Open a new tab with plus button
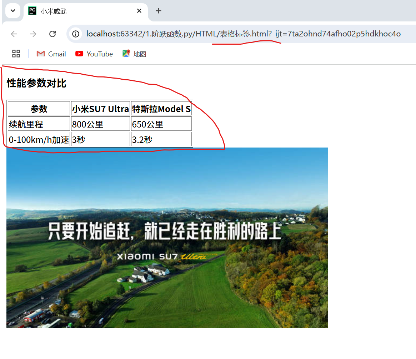Image resolution: width=416 pixels, height=359 pixels. tap(159, 11)
